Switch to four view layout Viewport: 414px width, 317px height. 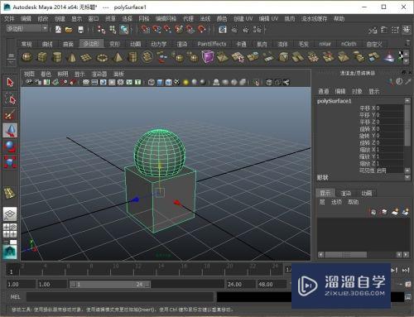[10, 230]
